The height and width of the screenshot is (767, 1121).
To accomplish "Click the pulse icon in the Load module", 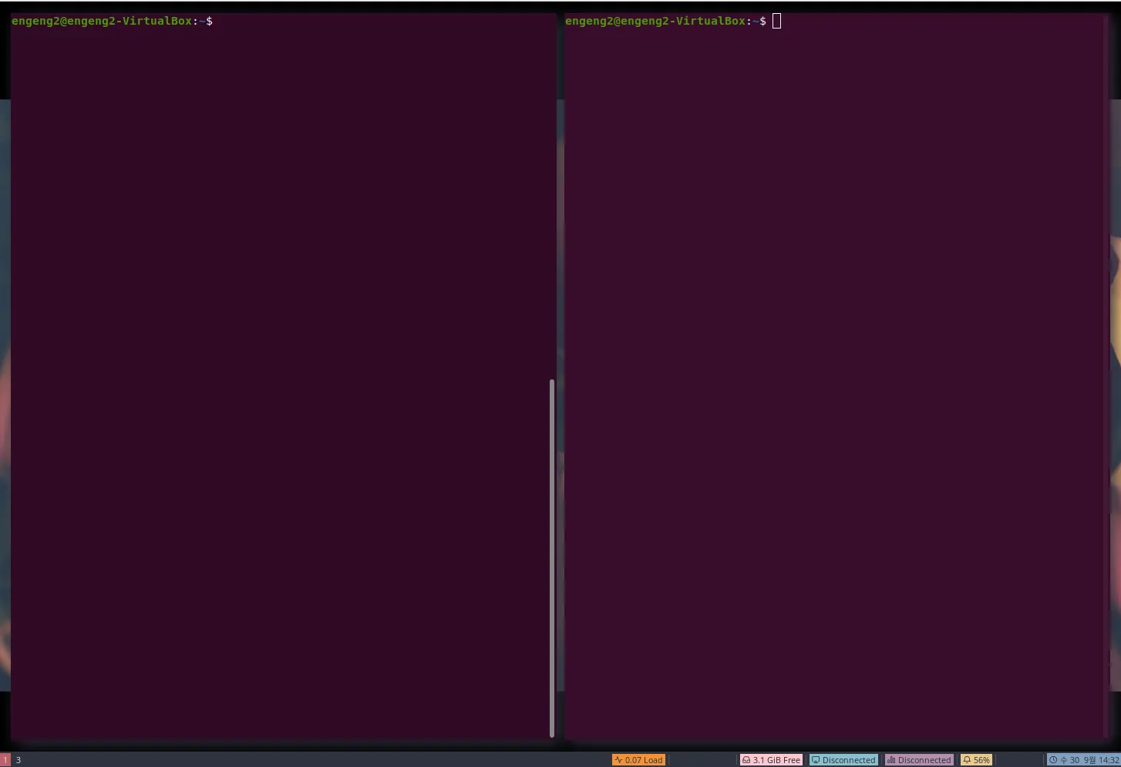I will coord(618,760).
